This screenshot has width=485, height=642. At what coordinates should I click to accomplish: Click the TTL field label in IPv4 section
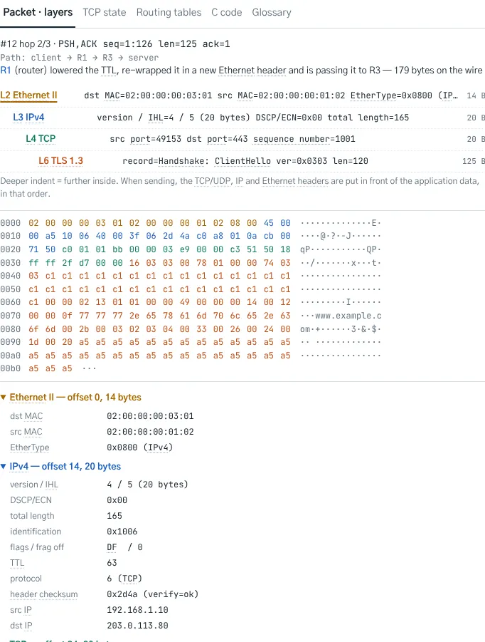click(17, 563)
